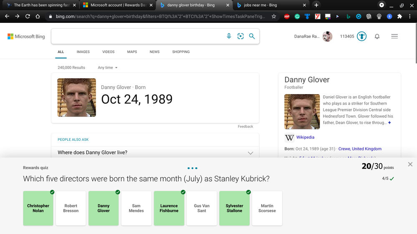Image resolution: width=417 pixels, height=234 pixels.
Task: Click the tab search dropdown circle
Action: coord(382,5)
